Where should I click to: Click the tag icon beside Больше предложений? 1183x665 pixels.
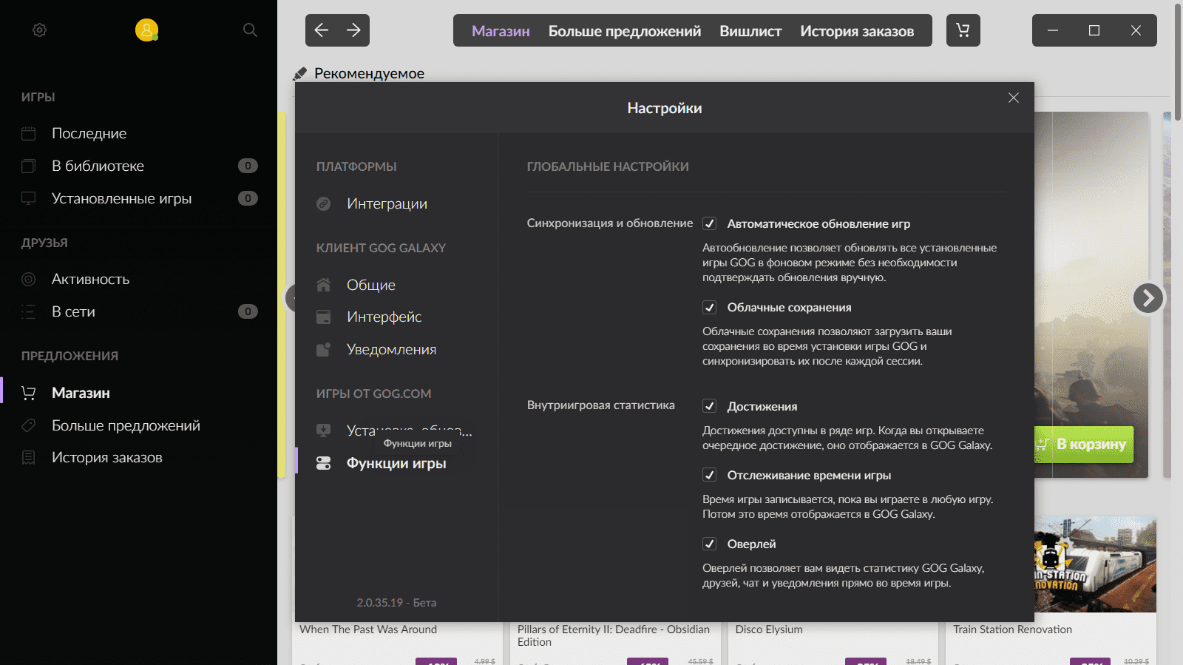(x=29, y=425)
